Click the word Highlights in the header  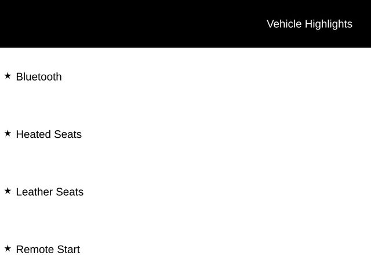[328, 24]
